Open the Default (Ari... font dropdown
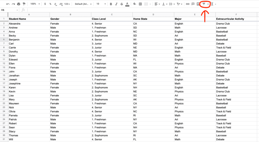Viewport: 259px width, 142px height. click(x=83, y=4)
